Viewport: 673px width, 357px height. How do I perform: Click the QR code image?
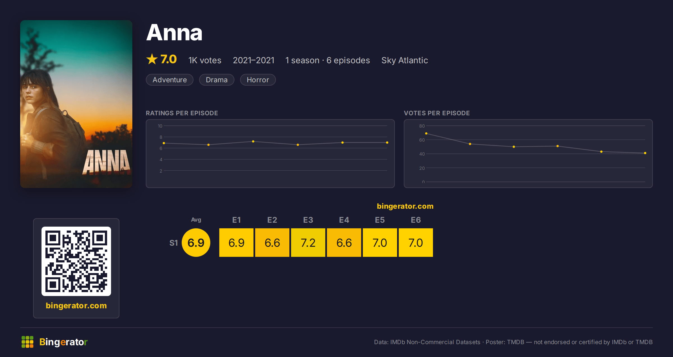pyautogui.click(x=76, y=261)
